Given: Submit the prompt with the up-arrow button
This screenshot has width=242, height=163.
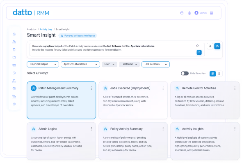Looking at the screenshot, I should point(199,52).
